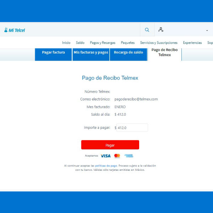Click the American Express logo
Viewport: 213px width, 213px height.
coord(129,156)
